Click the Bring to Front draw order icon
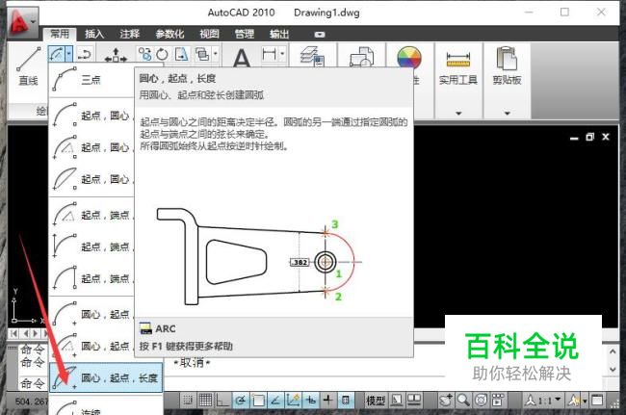626x415 pixels. coord(202,54)
